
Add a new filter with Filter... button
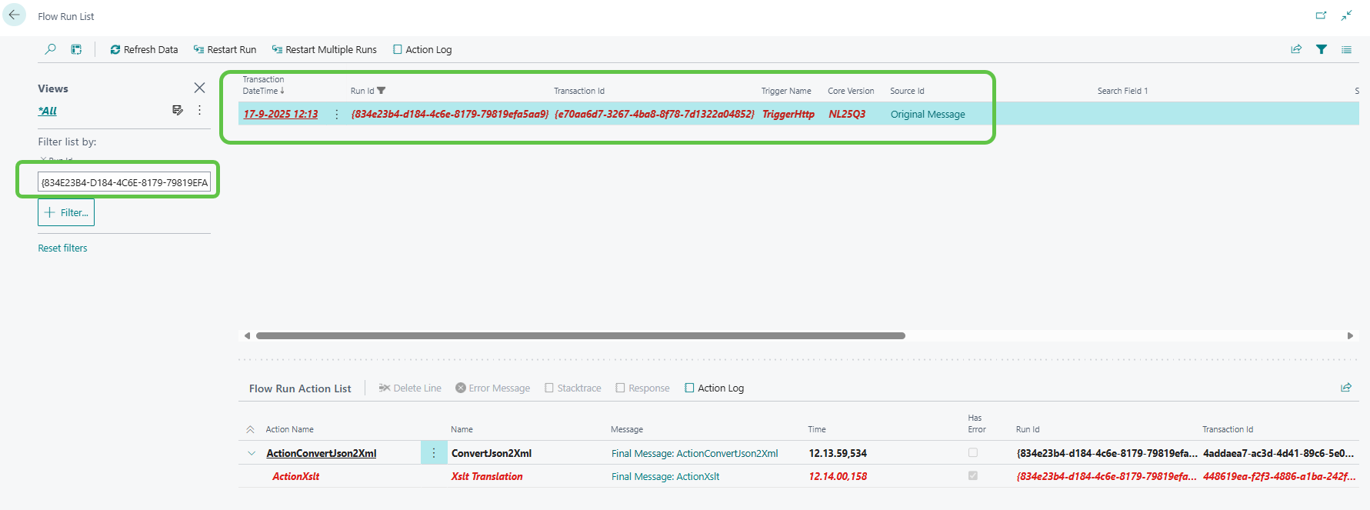click(66, 212)
